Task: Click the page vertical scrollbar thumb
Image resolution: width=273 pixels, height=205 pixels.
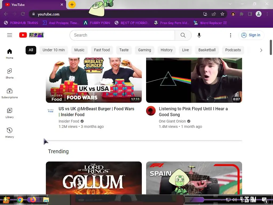Action: [271, 48]
